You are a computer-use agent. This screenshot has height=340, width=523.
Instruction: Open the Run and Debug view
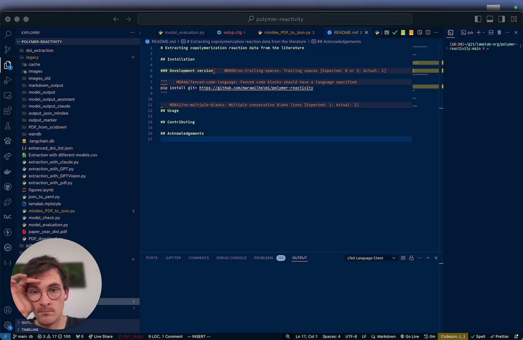[x=7, y=80]
